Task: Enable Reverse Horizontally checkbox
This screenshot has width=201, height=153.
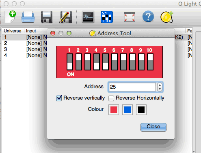Action: 111,98
